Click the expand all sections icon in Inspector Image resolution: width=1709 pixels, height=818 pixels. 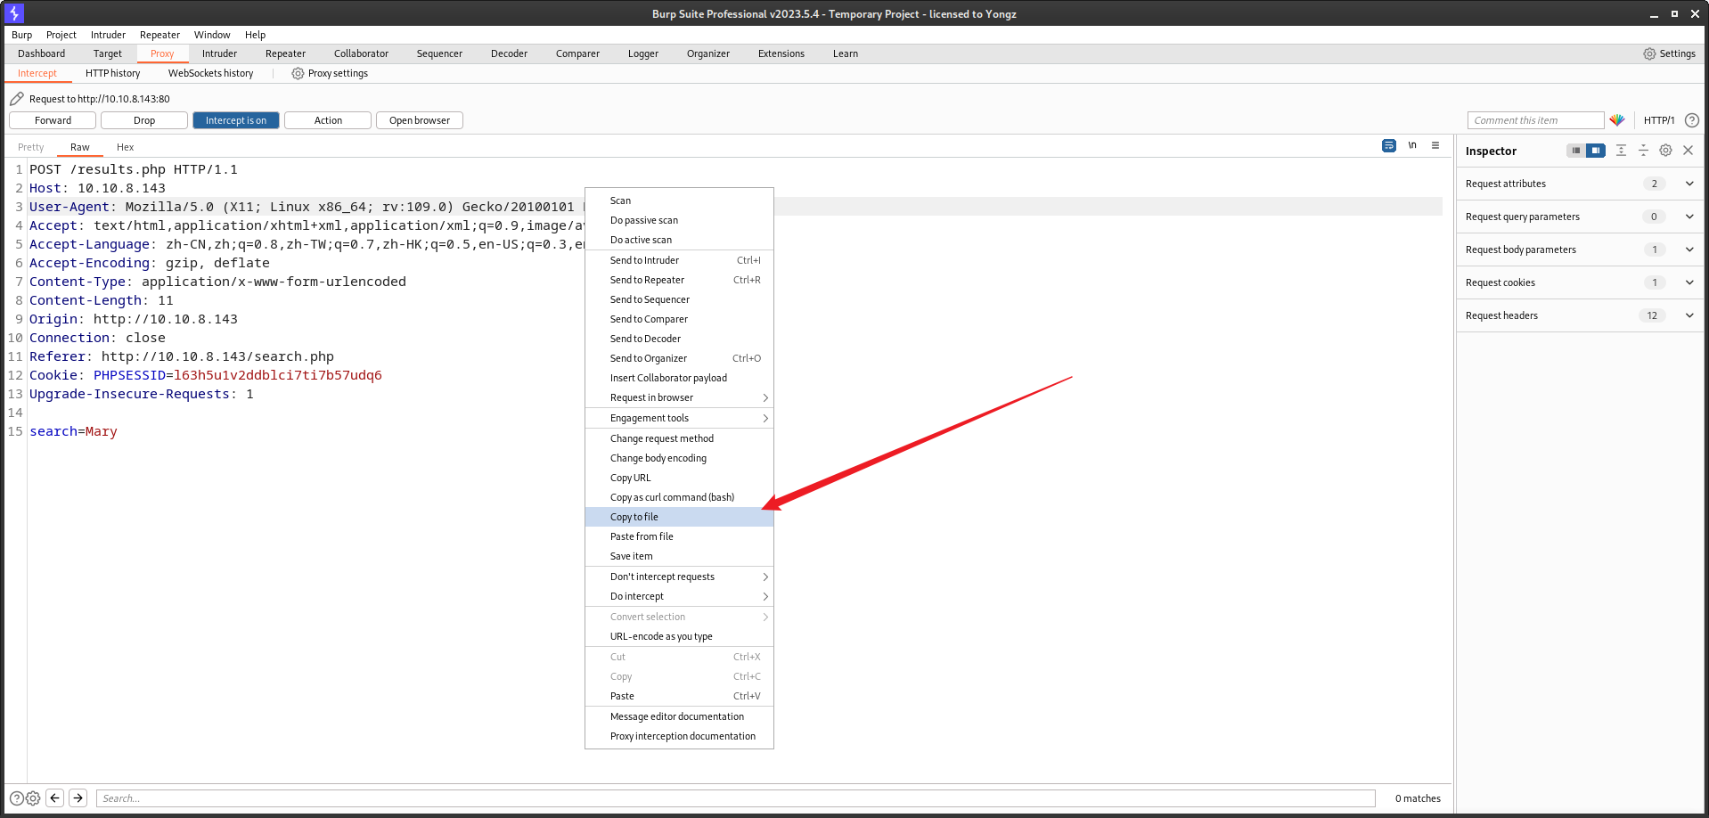pyautogui.click(x=1621, y=151)
